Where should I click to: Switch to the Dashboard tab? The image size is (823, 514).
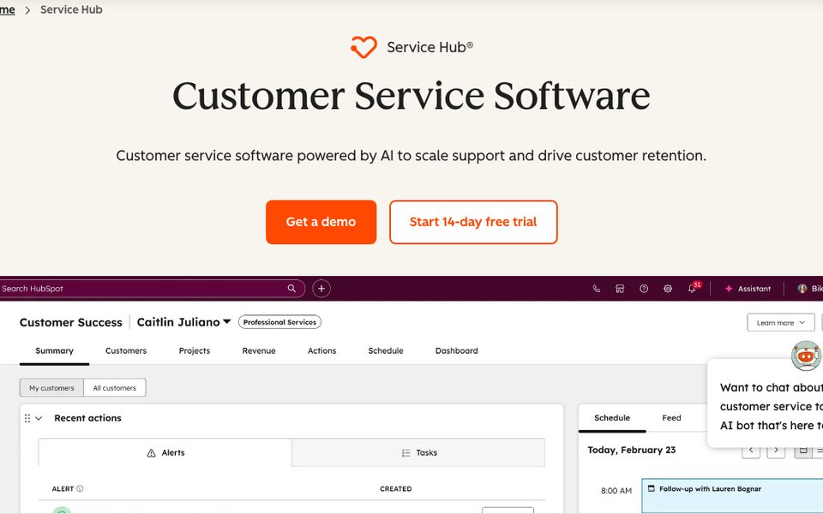(457, 351)
